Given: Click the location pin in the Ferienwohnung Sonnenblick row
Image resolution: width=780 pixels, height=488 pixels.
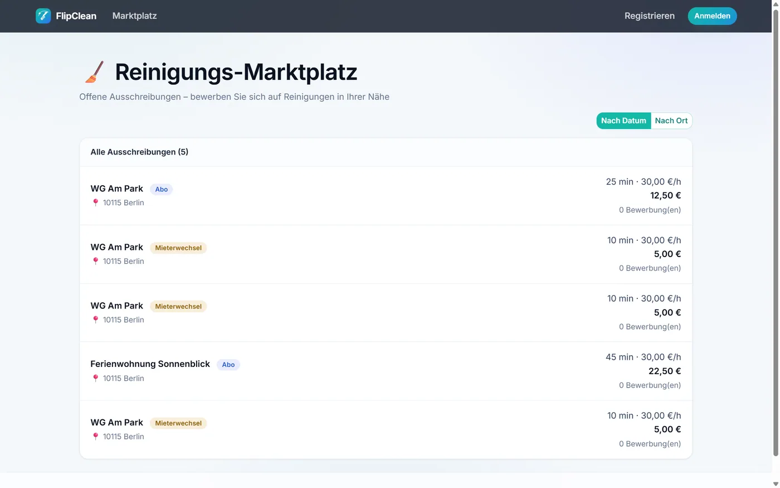Looking at the screenshot, I should (95, 378).
